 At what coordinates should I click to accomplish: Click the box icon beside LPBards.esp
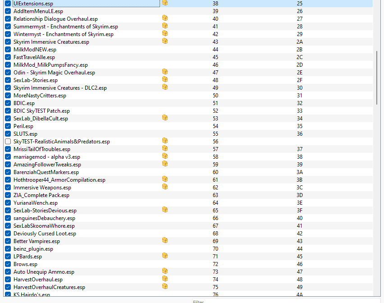[x=165, y=256]
